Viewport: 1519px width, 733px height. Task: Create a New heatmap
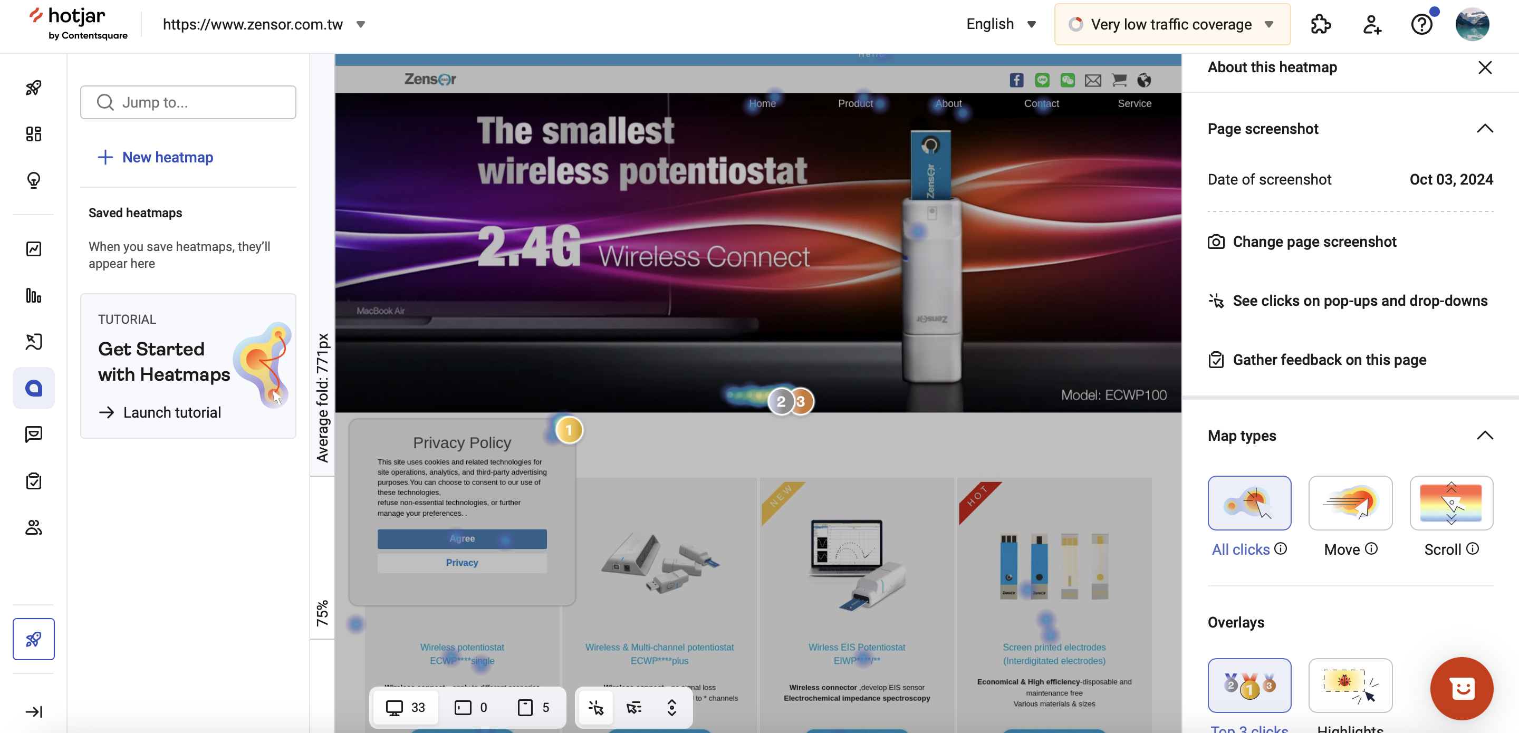pos(155,157)
